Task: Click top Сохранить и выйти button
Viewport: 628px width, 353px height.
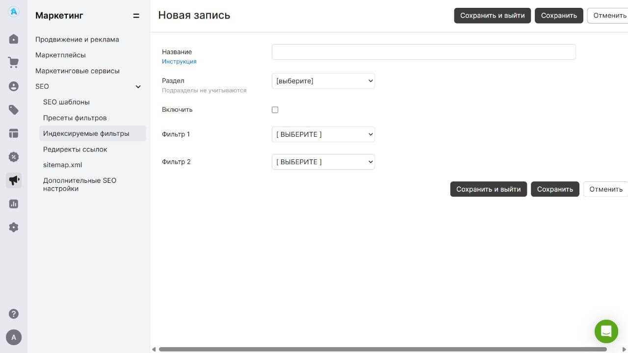Action: pyautogui.click(x=492, y=16)
